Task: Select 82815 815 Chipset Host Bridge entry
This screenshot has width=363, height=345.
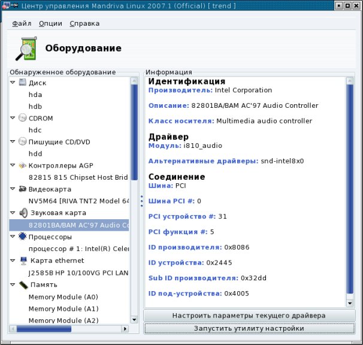Action: pos(78,177)
